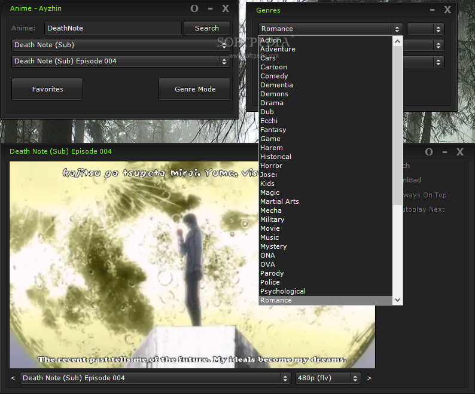Image resolution: width=475 pixels, height=394 pixels.
Task: Toggle Autoplay Next in player window
Action: [424, 210]
